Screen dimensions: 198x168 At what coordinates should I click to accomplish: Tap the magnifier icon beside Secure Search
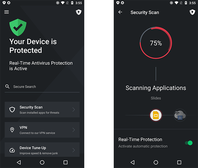point(7,86)
